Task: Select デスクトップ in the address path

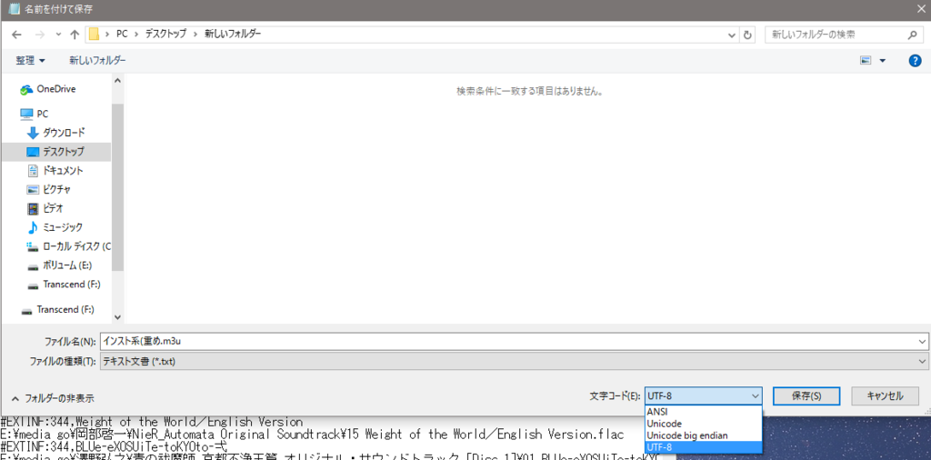Action: 166,35
